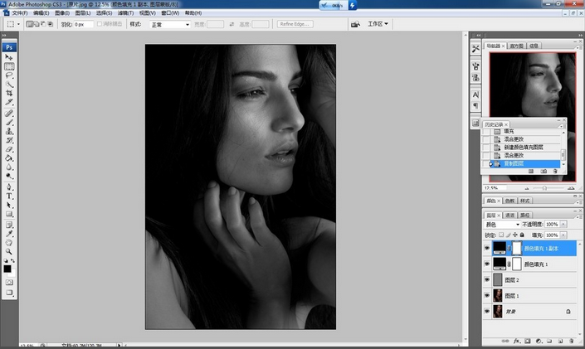
Task: Select the Notes tool
Action: click(9, 225)
